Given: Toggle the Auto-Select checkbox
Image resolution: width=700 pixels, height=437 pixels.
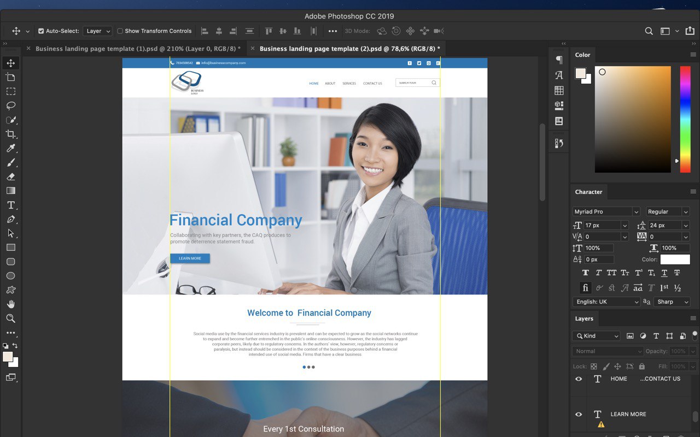Looking at the screenshot, I should tap(41, 31).
